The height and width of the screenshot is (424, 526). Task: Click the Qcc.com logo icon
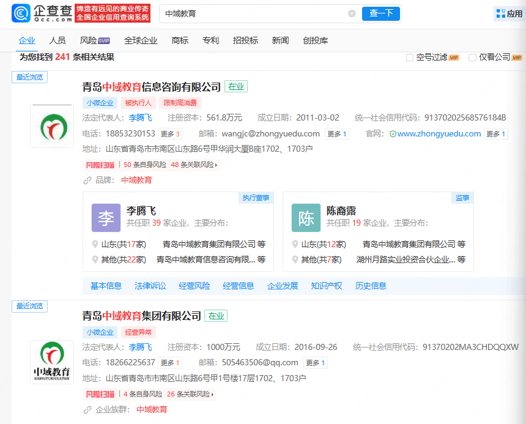pos(21,13)
